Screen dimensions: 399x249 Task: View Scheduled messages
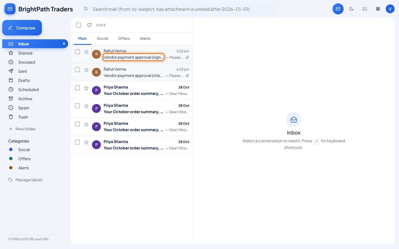point(35,90)
